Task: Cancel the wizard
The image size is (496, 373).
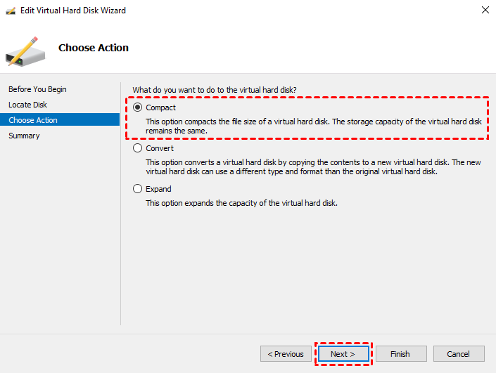Action: click(x=458, y=354)
